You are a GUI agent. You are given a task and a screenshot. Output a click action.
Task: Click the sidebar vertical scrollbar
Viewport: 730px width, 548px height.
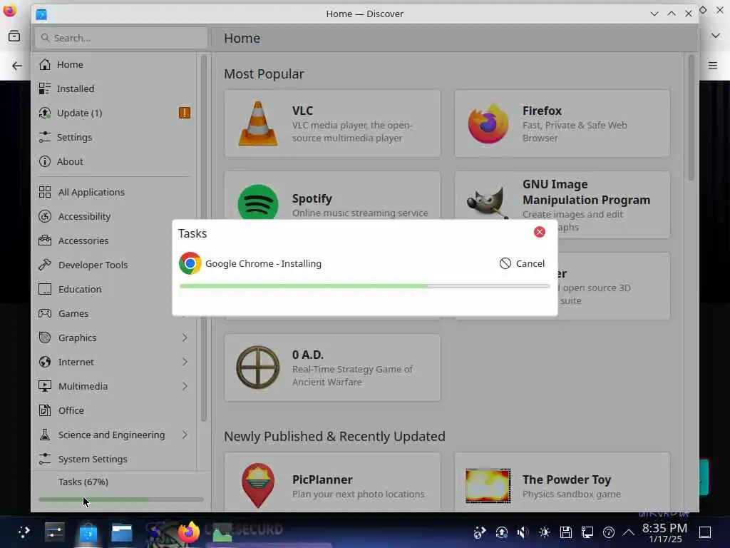[x=203, y=238]
